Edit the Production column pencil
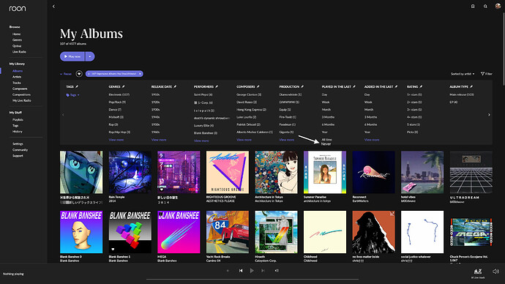The height and width of the screenshot is (284, 505). 302,86
